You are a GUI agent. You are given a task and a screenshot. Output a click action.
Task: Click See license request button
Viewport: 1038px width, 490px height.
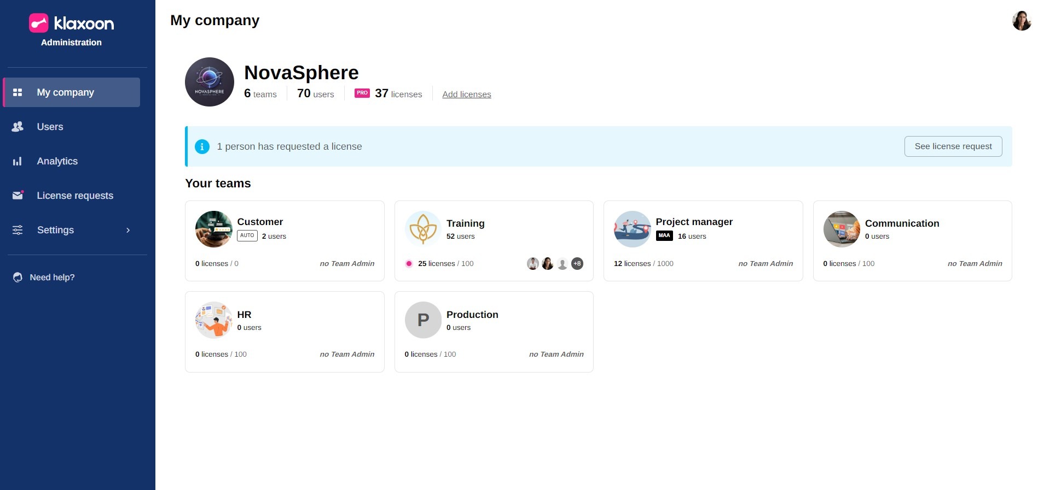953,146
